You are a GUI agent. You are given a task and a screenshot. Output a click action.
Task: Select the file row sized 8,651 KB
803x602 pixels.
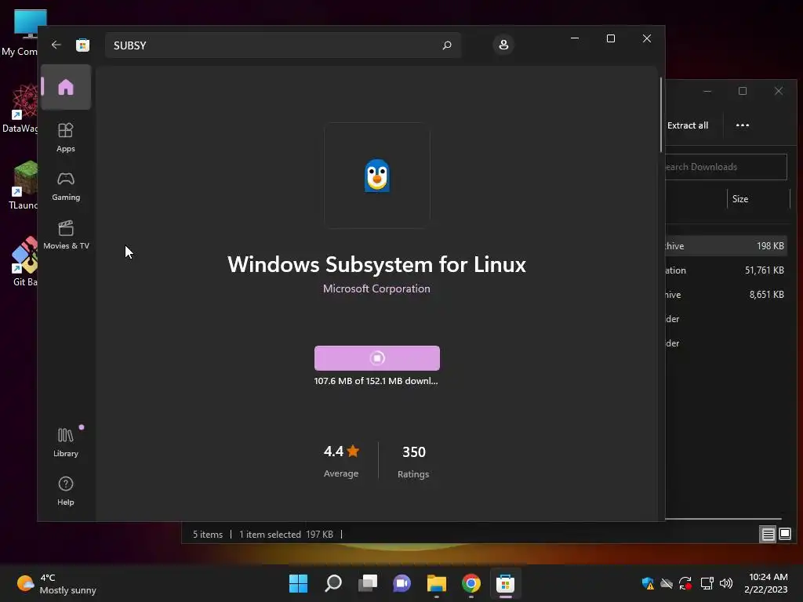click(x=727, y=295)
